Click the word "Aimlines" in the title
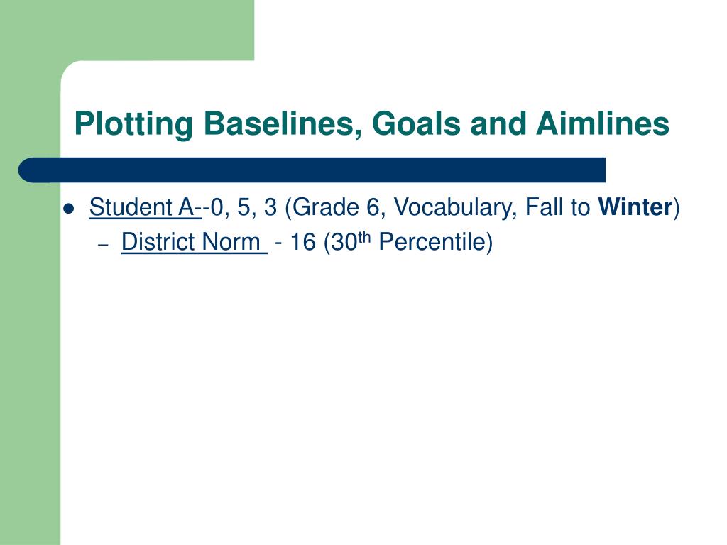The width and height of the screenshot is (727, 545). (602, 123)
